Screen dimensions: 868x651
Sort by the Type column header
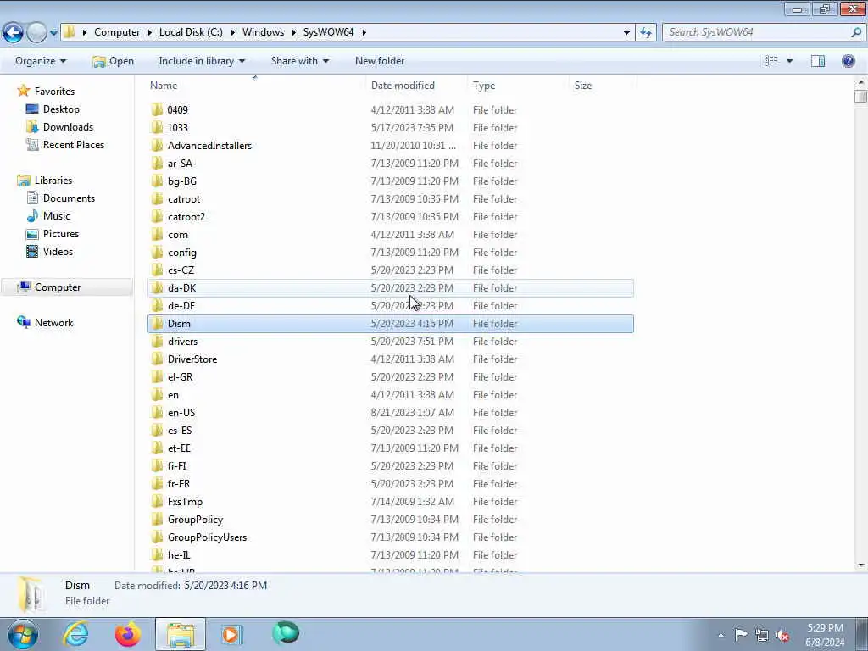tap(484, 86)
